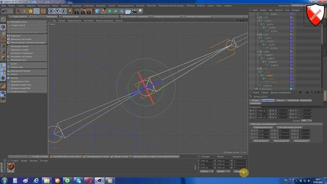Click the Make Editable icon in left sidebar
The image size is (327, 184).
pyautogui.click(x=3, y=19)
